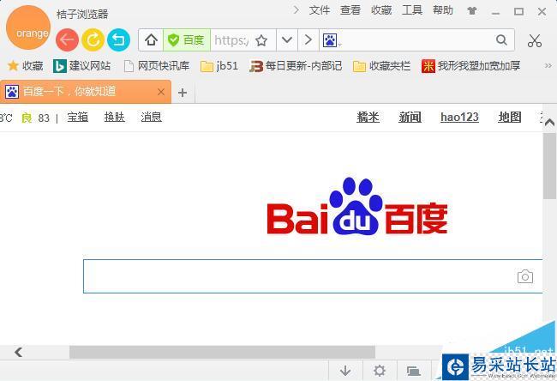Screen dimensions: 557x381
Task: Open the 文件 menu
Action: pyautogui.click(x=320, y=10)
